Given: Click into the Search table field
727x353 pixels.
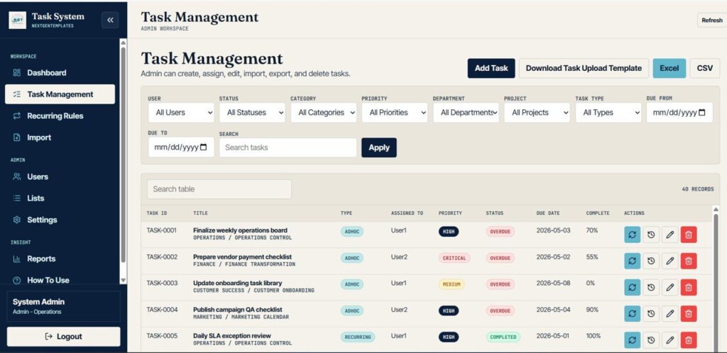Looking at the screenshot, I should coord(219,189).
